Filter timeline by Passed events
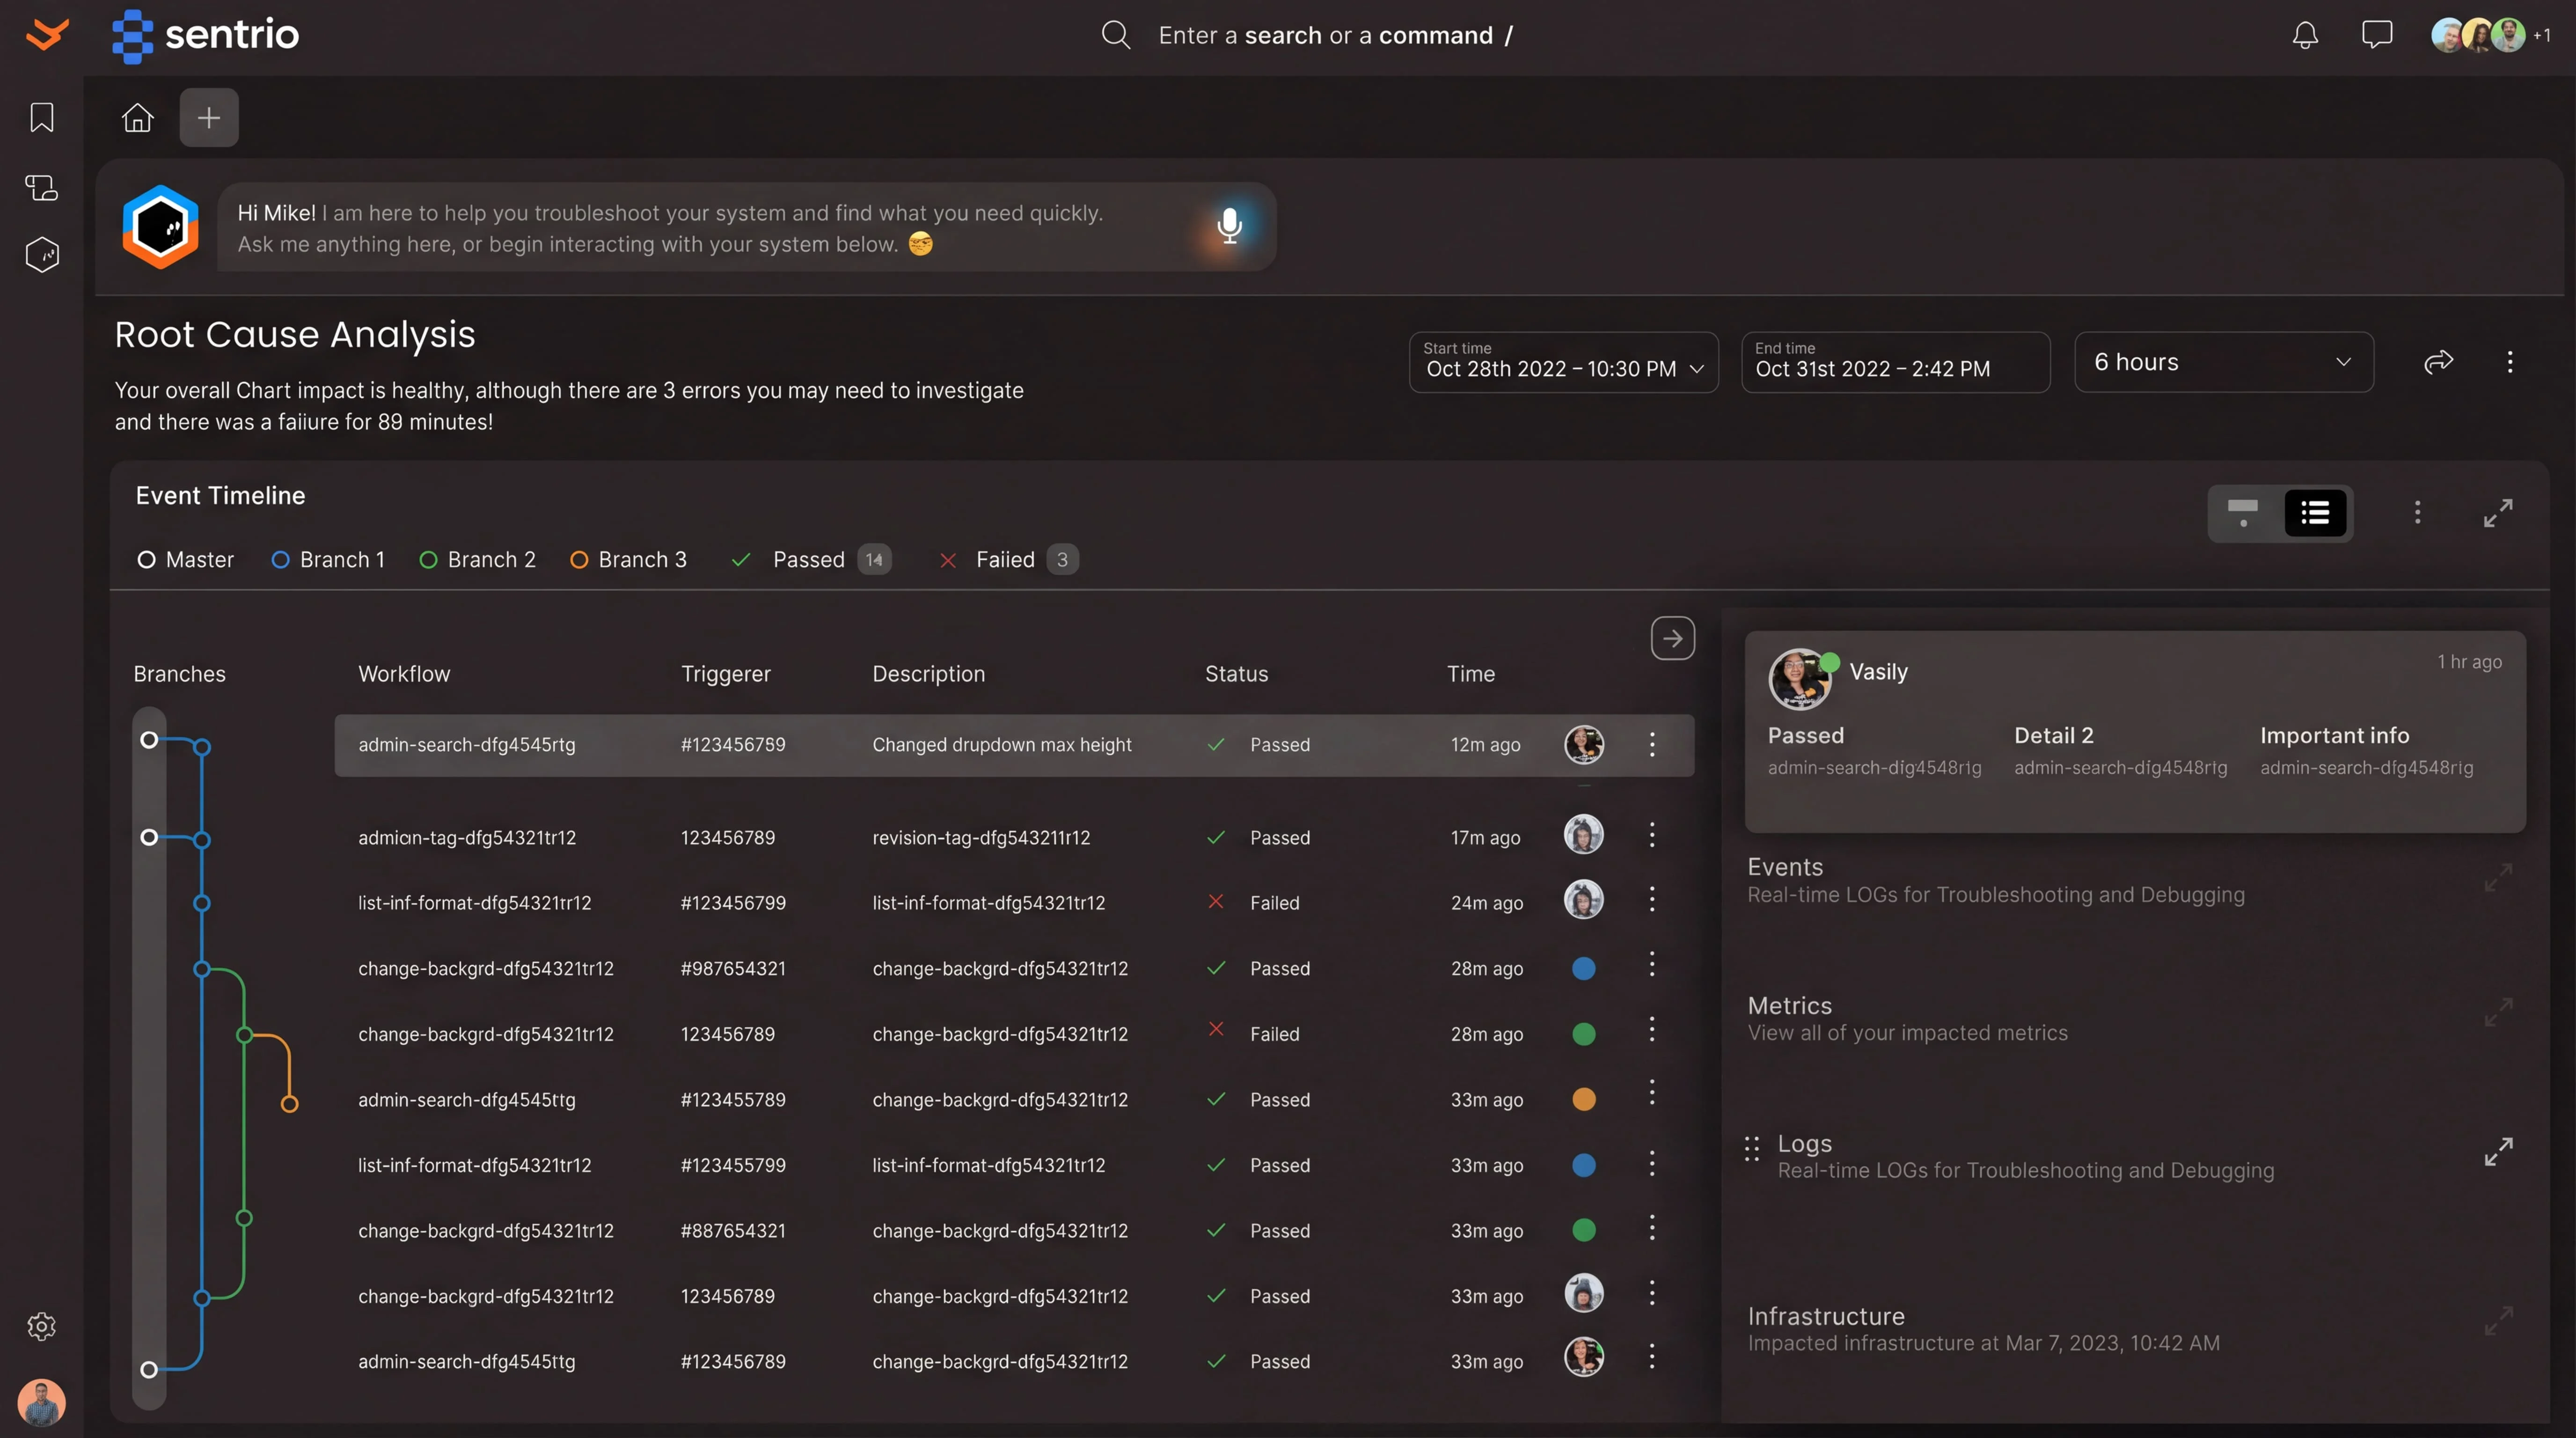 point(811,560)
